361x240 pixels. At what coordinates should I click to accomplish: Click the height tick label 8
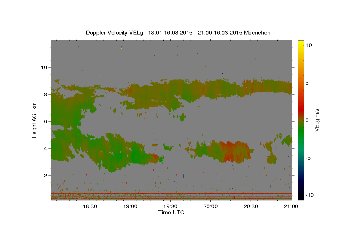coord(45,94)
